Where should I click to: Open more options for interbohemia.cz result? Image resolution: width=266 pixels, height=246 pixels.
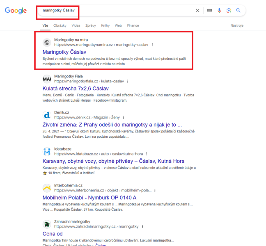155,190
